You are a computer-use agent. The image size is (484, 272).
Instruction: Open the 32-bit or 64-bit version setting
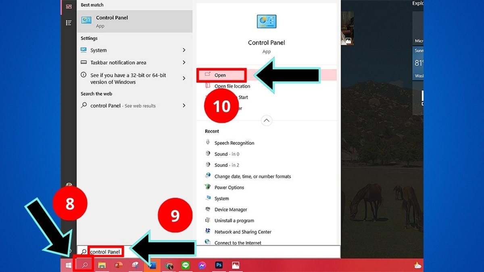click(135, 79)
